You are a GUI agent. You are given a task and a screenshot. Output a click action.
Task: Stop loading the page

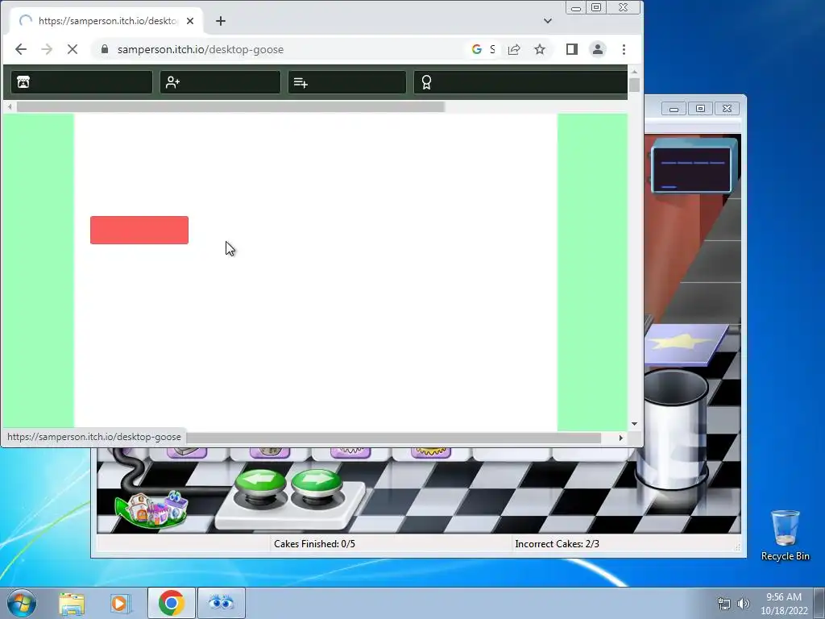[73, 49]
